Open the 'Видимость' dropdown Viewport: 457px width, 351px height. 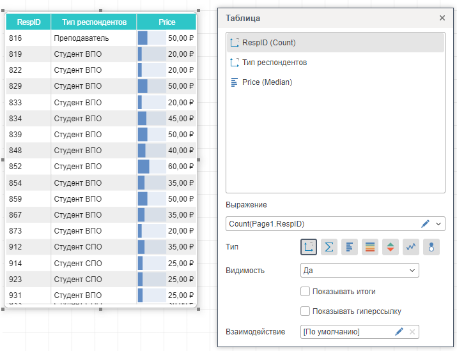pos(359,271)
